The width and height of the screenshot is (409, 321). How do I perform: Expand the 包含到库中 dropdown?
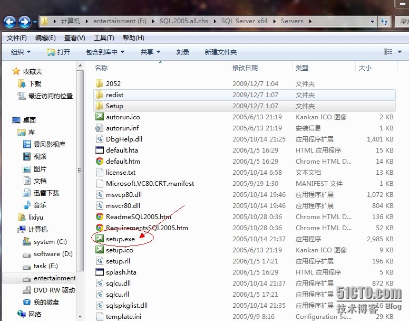tap(105, 52)
